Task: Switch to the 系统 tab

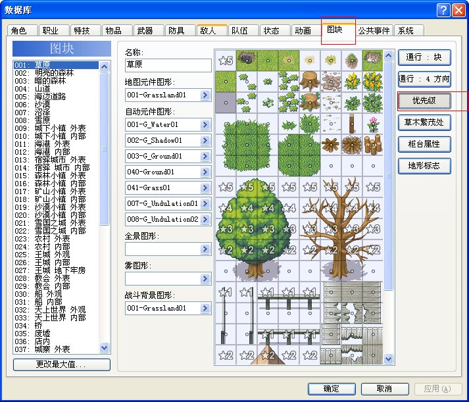Action: 409,30
